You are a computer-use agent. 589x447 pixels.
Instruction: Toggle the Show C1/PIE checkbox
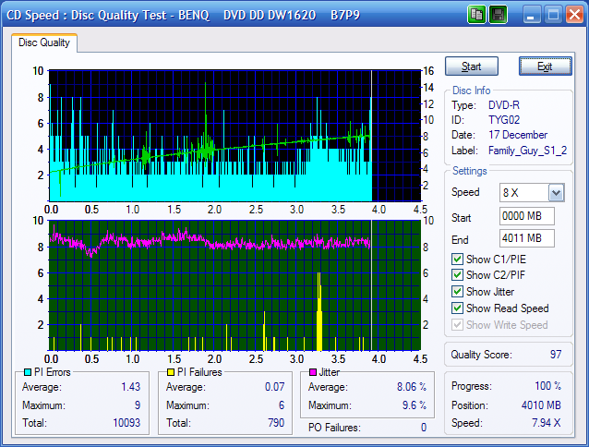point(459,259)
